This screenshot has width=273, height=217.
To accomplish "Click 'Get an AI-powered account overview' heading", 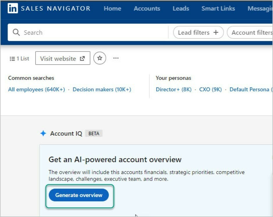I will [115, 160].
